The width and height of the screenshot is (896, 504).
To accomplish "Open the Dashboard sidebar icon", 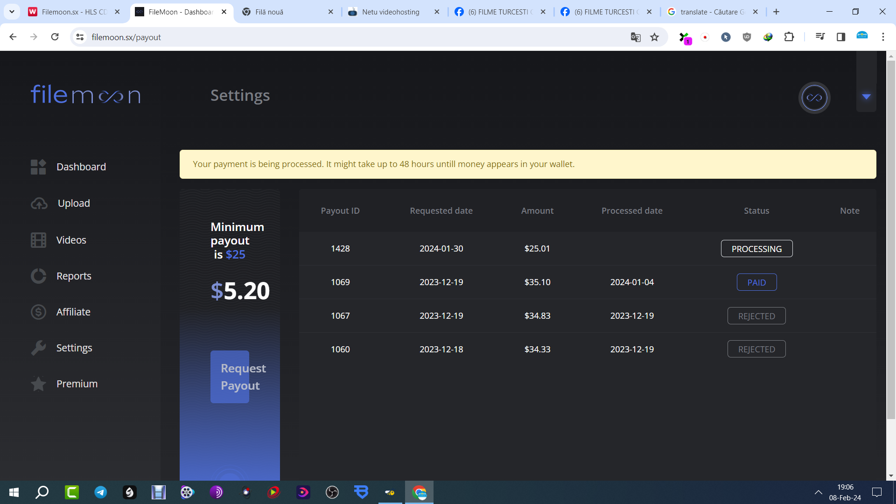I will (38, 167).
